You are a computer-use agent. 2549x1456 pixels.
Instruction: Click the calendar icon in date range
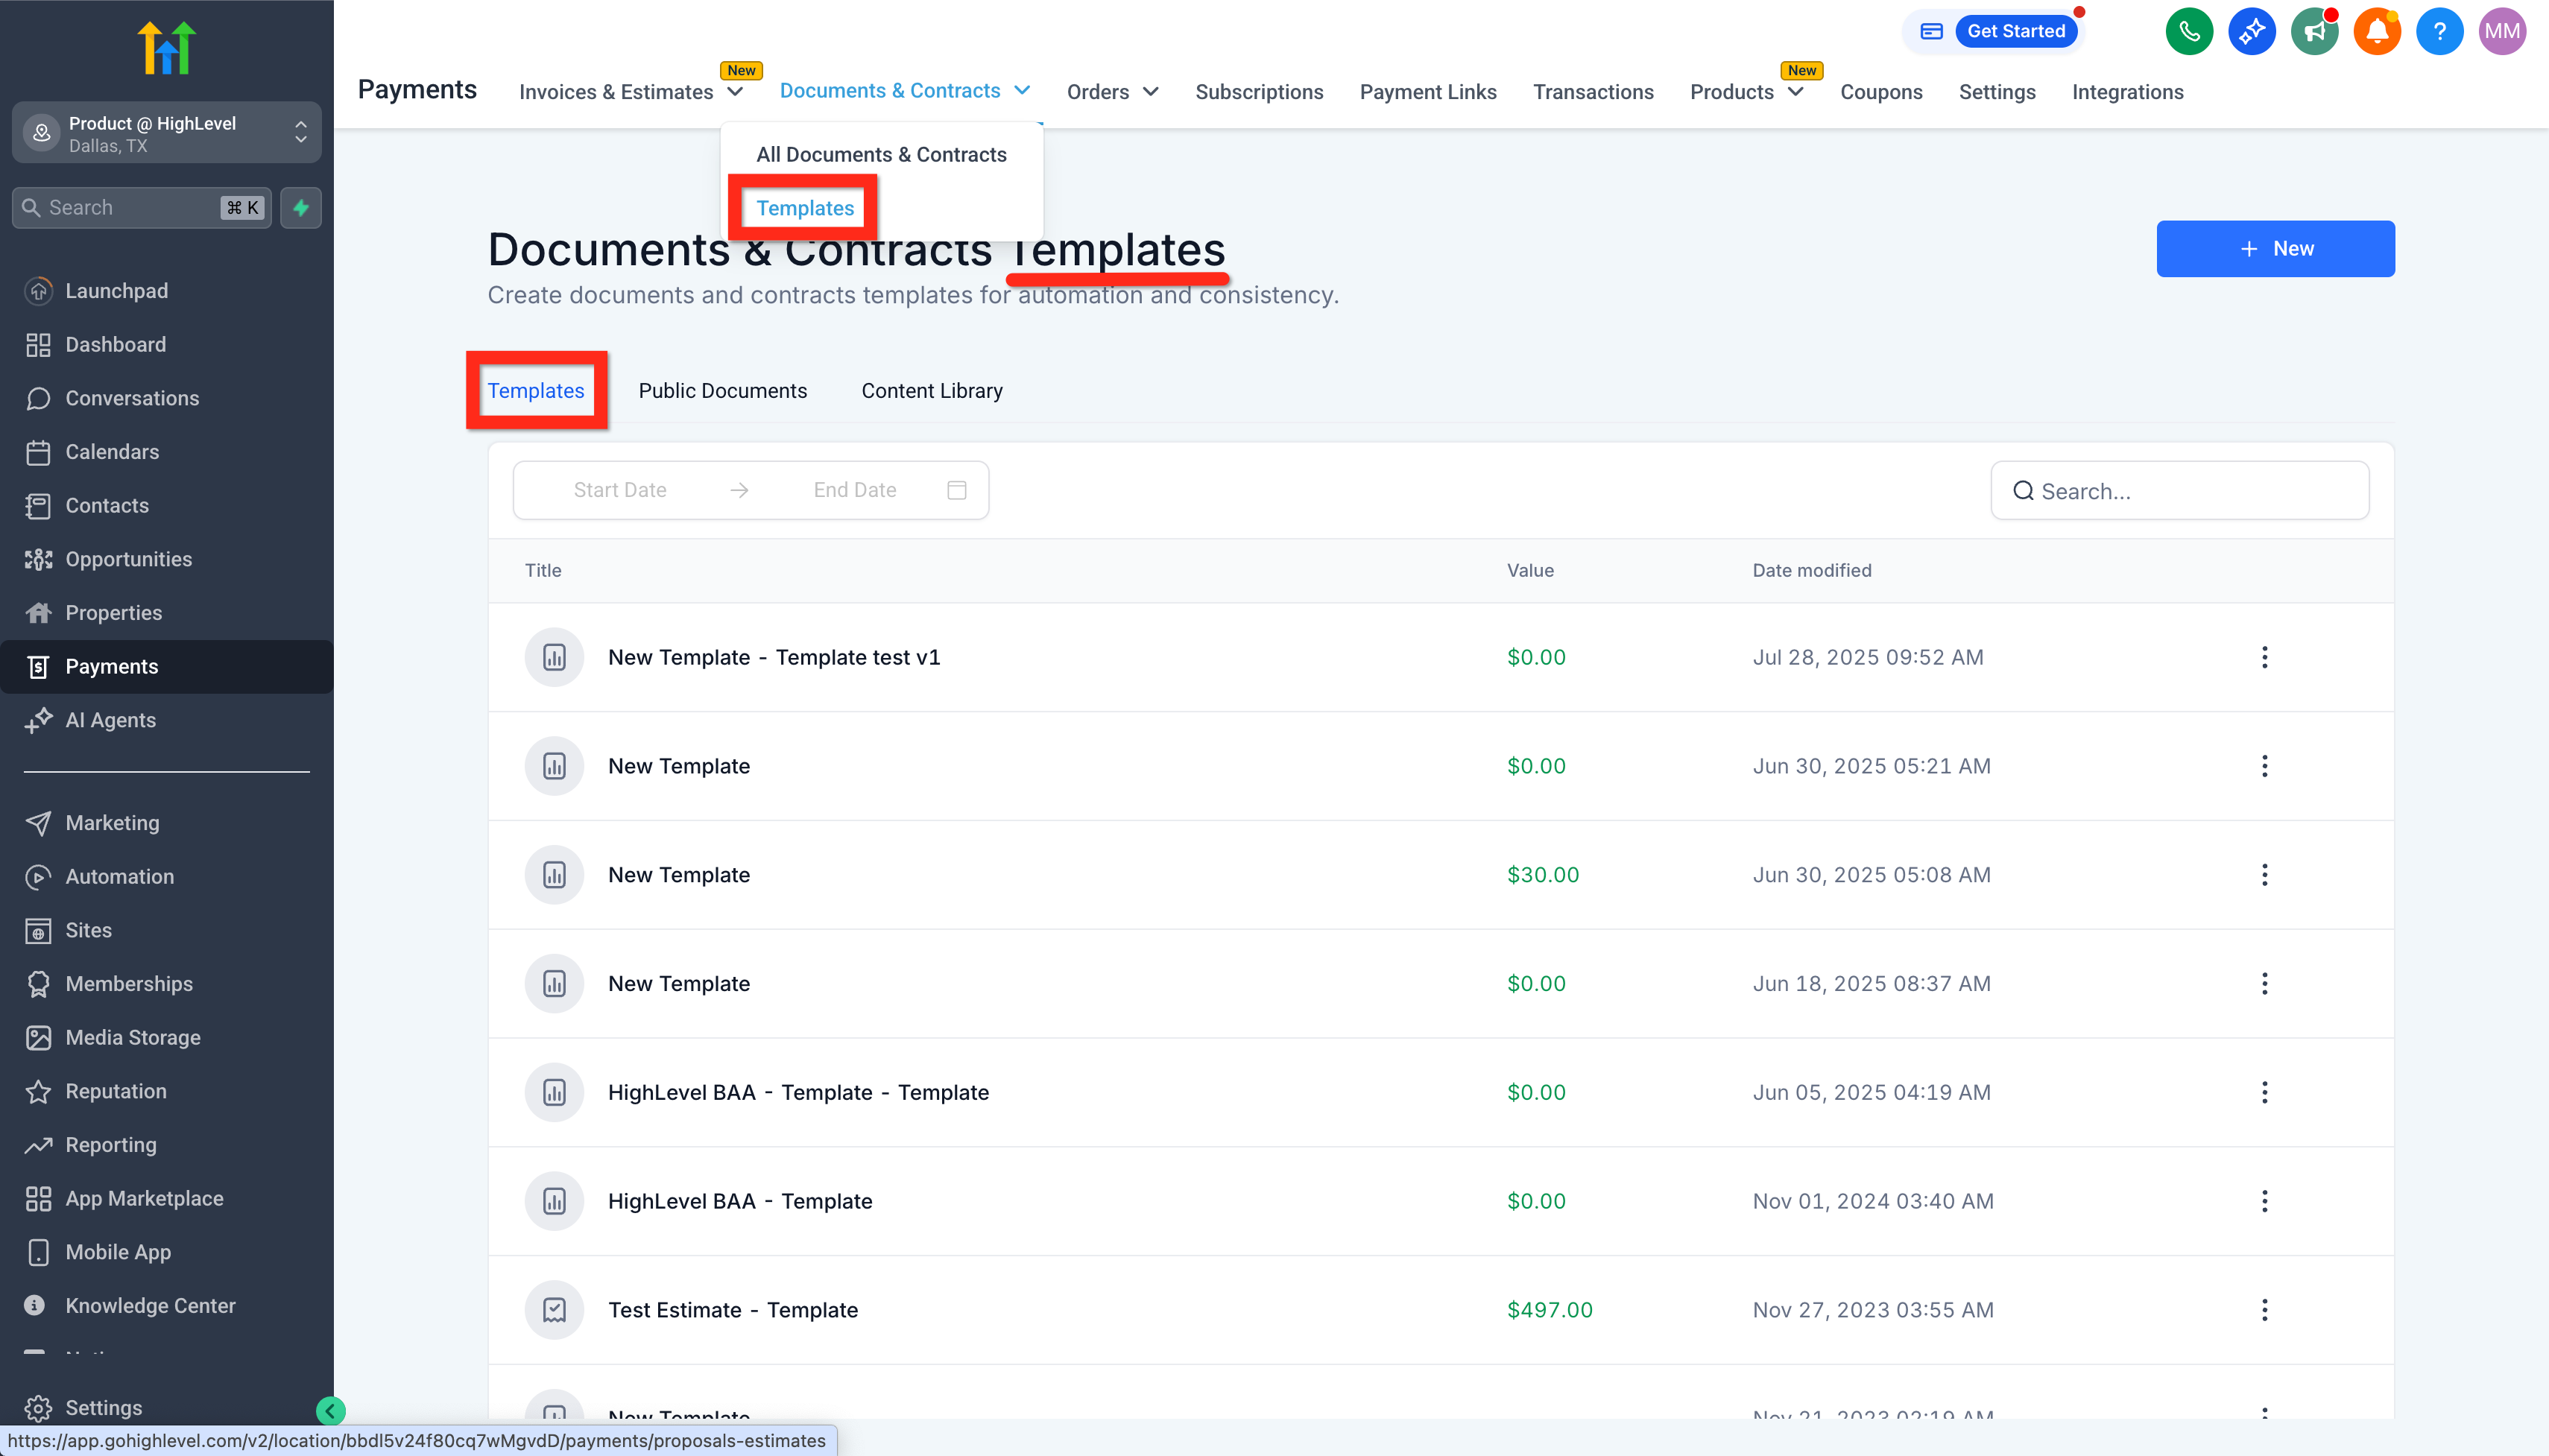pos(956,490)
